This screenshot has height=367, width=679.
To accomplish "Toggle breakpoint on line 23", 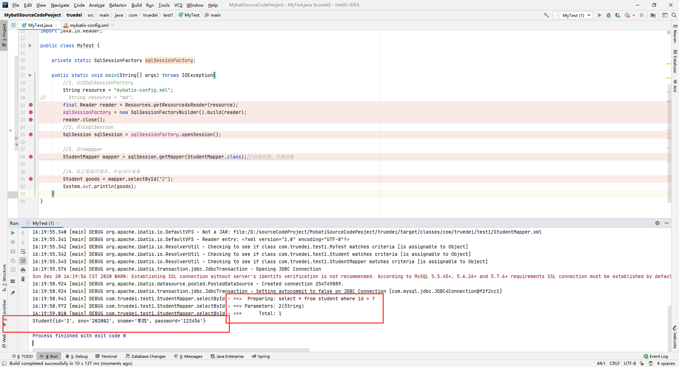I will [x=31, y=120].
